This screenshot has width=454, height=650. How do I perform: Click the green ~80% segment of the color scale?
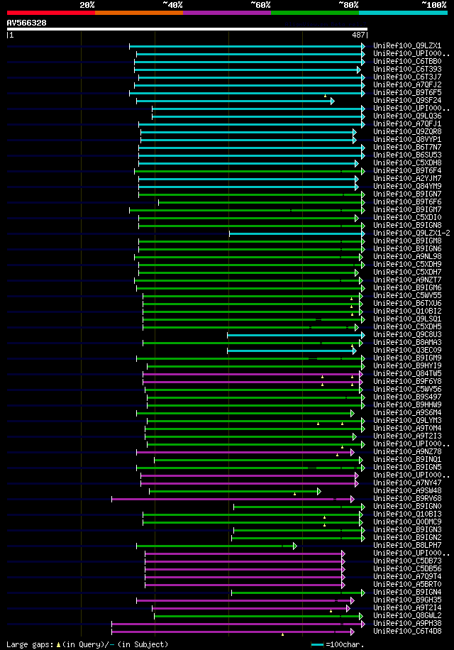[315, 13]
